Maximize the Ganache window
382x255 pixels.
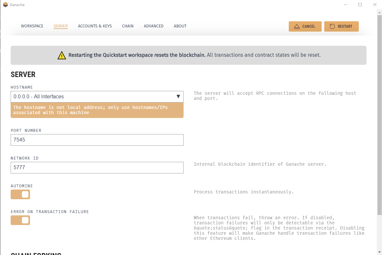pos(360,5)
